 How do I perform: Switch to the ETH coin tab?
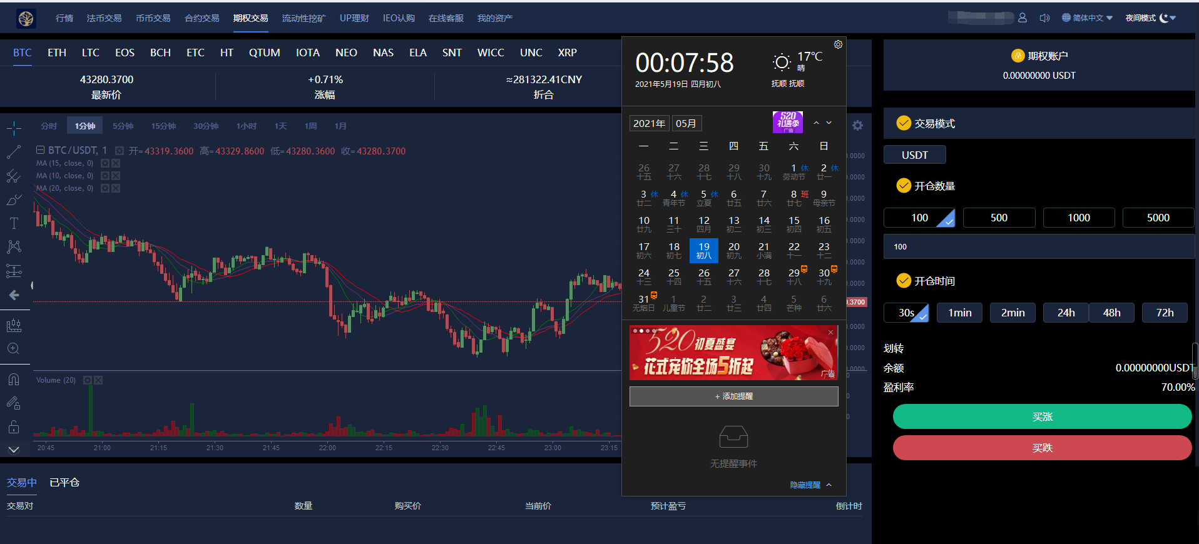click(x=57, y=53)
